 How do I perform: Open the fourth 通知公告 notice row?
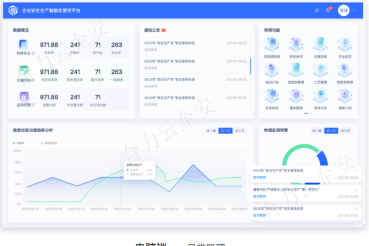[196, 101]
